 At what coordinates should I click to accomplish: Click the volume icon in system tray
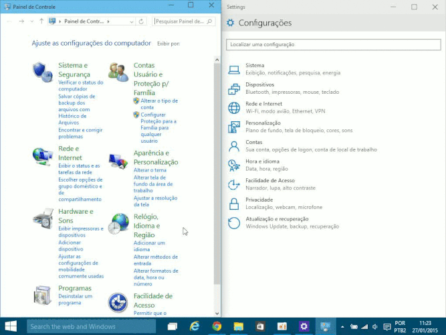375,327
